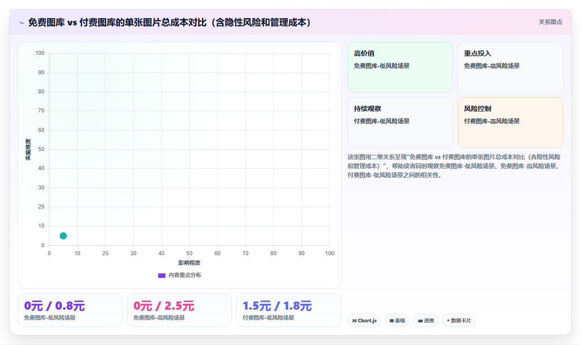
Task: Open the 0元 / 2.5元 stat card
Action: point(179,310)
